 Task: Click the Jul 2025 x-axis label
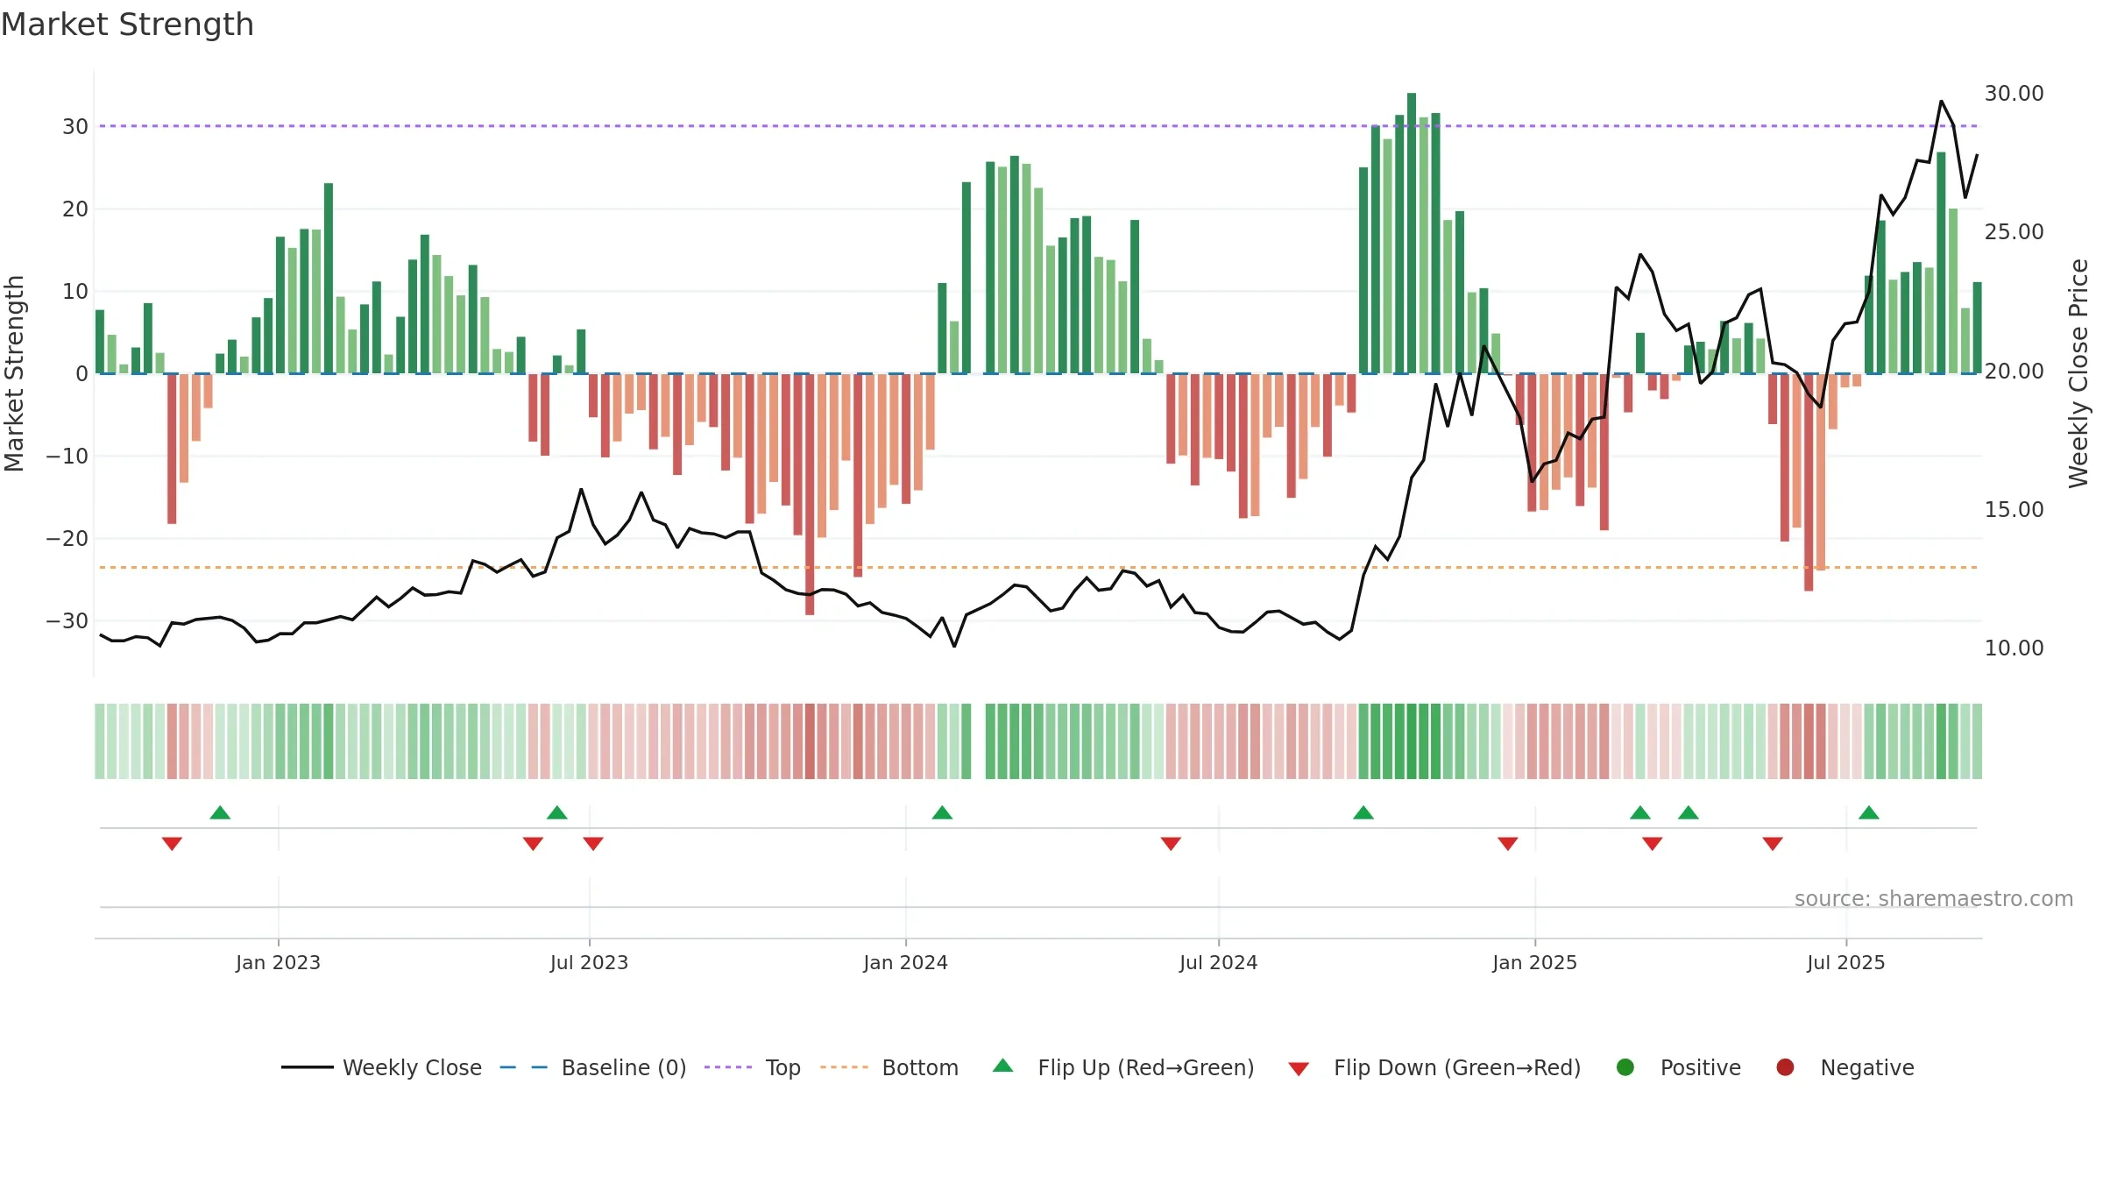pos(1845,962)
